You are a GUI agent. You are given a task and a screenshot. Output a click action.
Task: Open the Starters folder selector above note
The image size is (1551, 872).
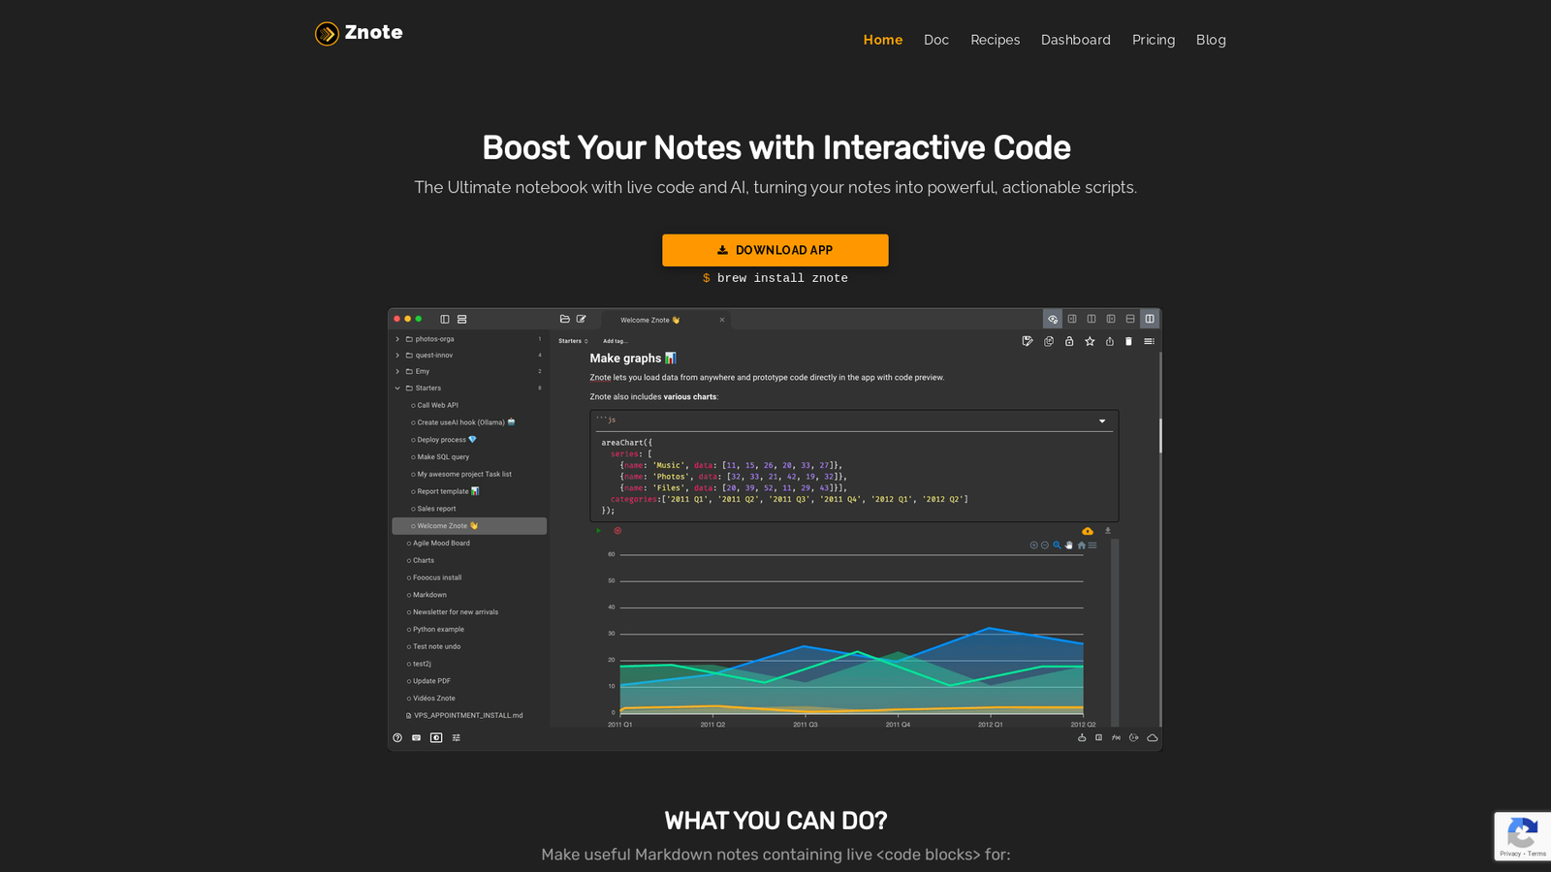click(x=573, y=341)
